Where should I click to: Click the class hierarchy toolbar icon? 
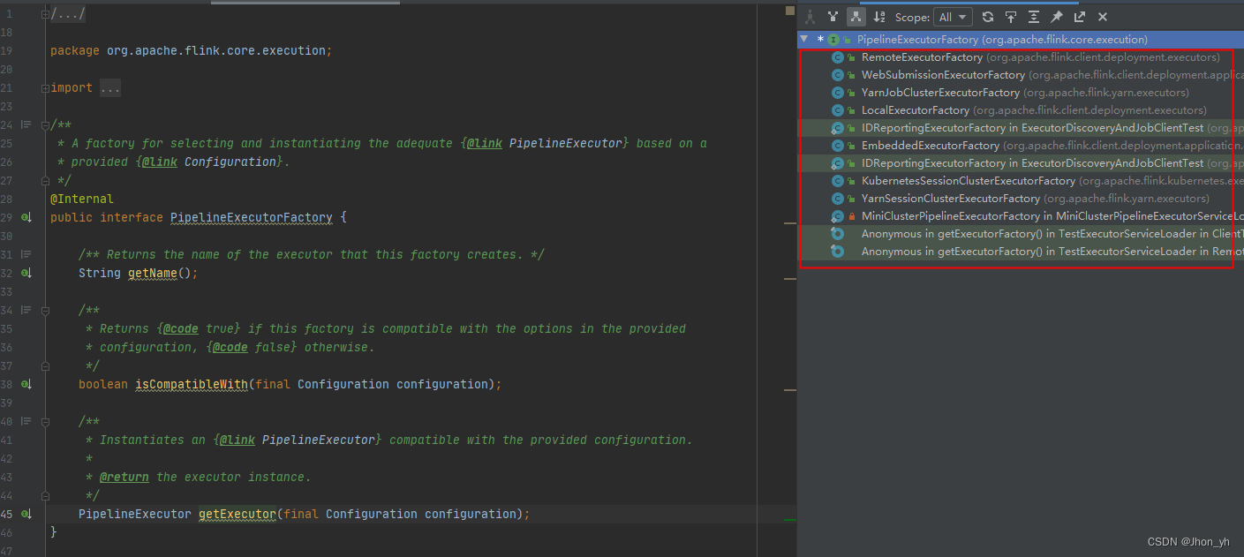810,17
